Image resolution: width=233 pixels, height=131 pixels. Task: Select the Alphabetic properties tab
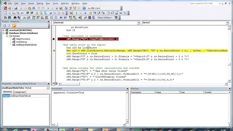point(8,92)
